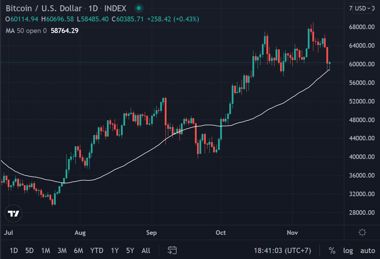380x259 pixels.
Task: Open the USD currency dropdown
Action: pos(362,8)
